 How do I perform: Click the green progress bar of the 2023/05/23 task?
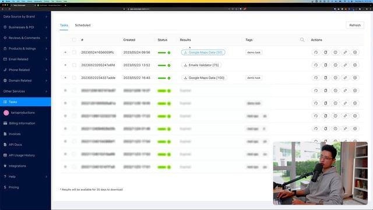pyautogui.click(x=162, y=65)
